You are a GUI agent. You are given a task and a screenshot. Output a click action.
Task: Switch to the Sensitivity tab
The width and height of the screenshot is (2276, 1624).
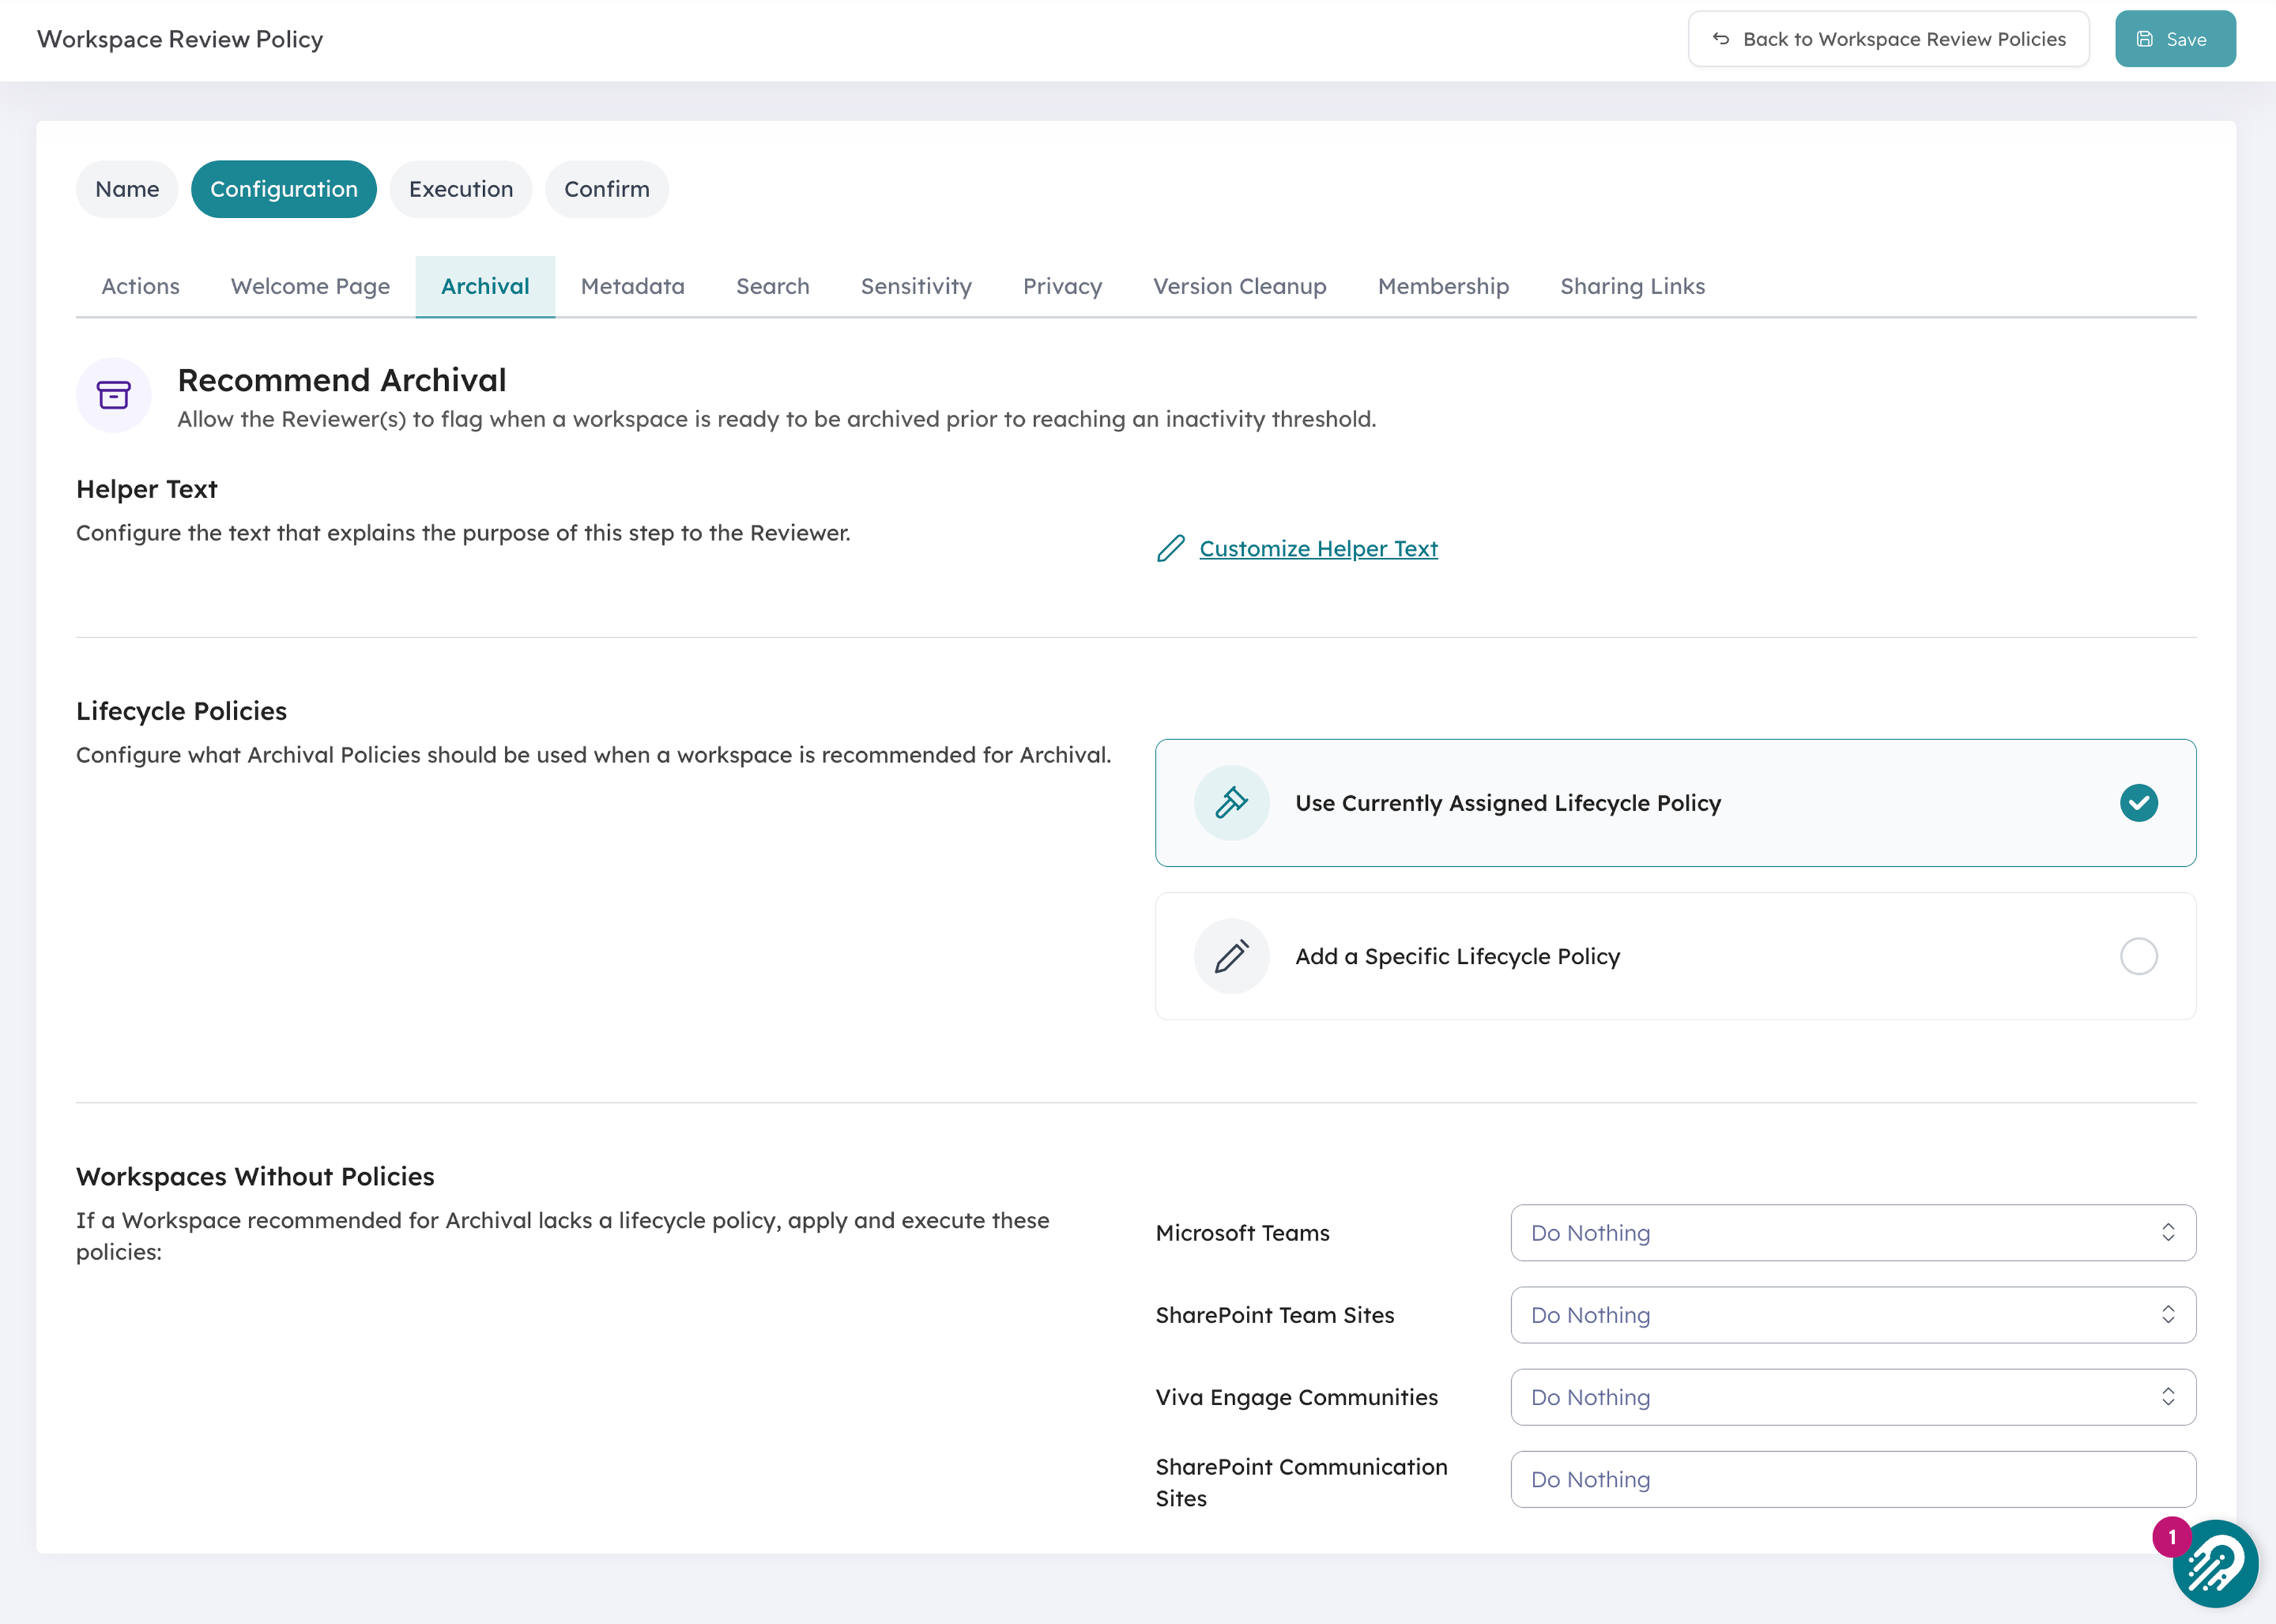916,286
